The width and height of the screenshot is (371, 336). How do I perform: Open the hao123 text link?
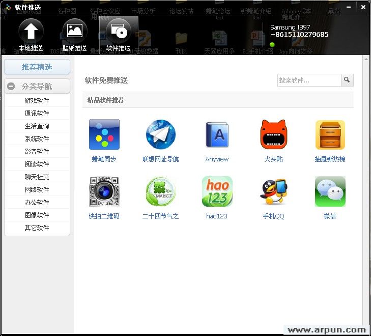pos(217,216)
